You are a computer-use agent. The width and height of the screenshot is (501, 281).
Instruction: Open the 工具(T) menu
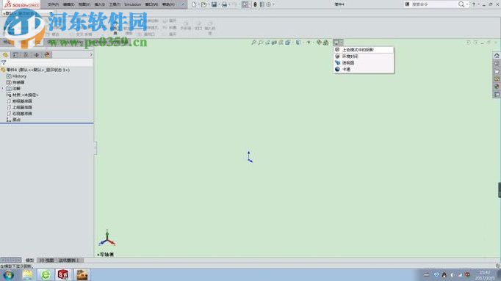tap(115, 4)
